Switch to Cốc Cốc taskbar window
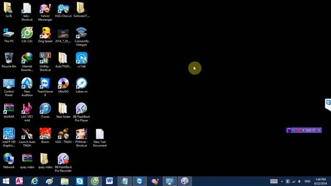 click(95, 181)
